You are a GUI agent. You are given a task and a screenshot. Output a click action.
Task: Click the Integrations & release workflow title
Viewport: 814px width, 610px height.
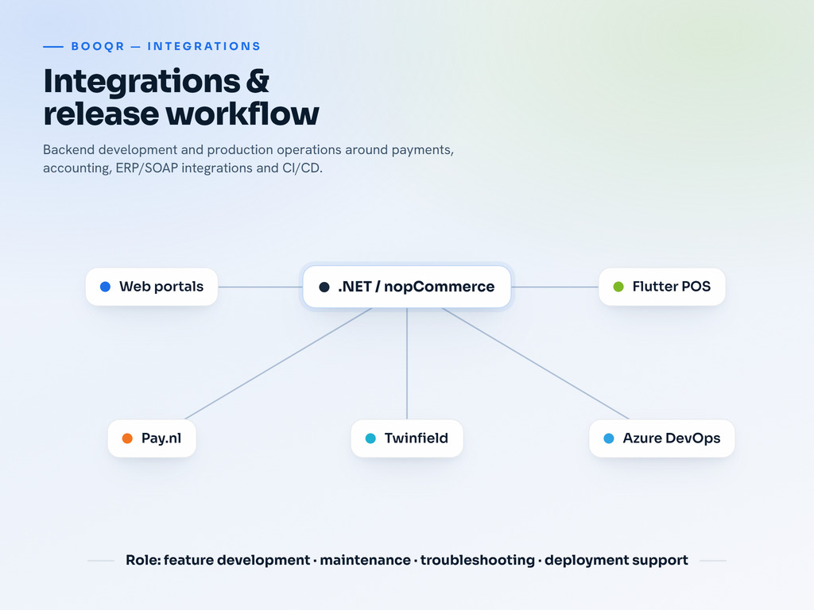(180, 97)
